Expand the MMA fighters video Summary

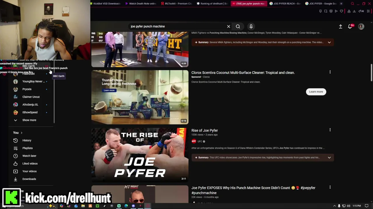click(329, 42)
